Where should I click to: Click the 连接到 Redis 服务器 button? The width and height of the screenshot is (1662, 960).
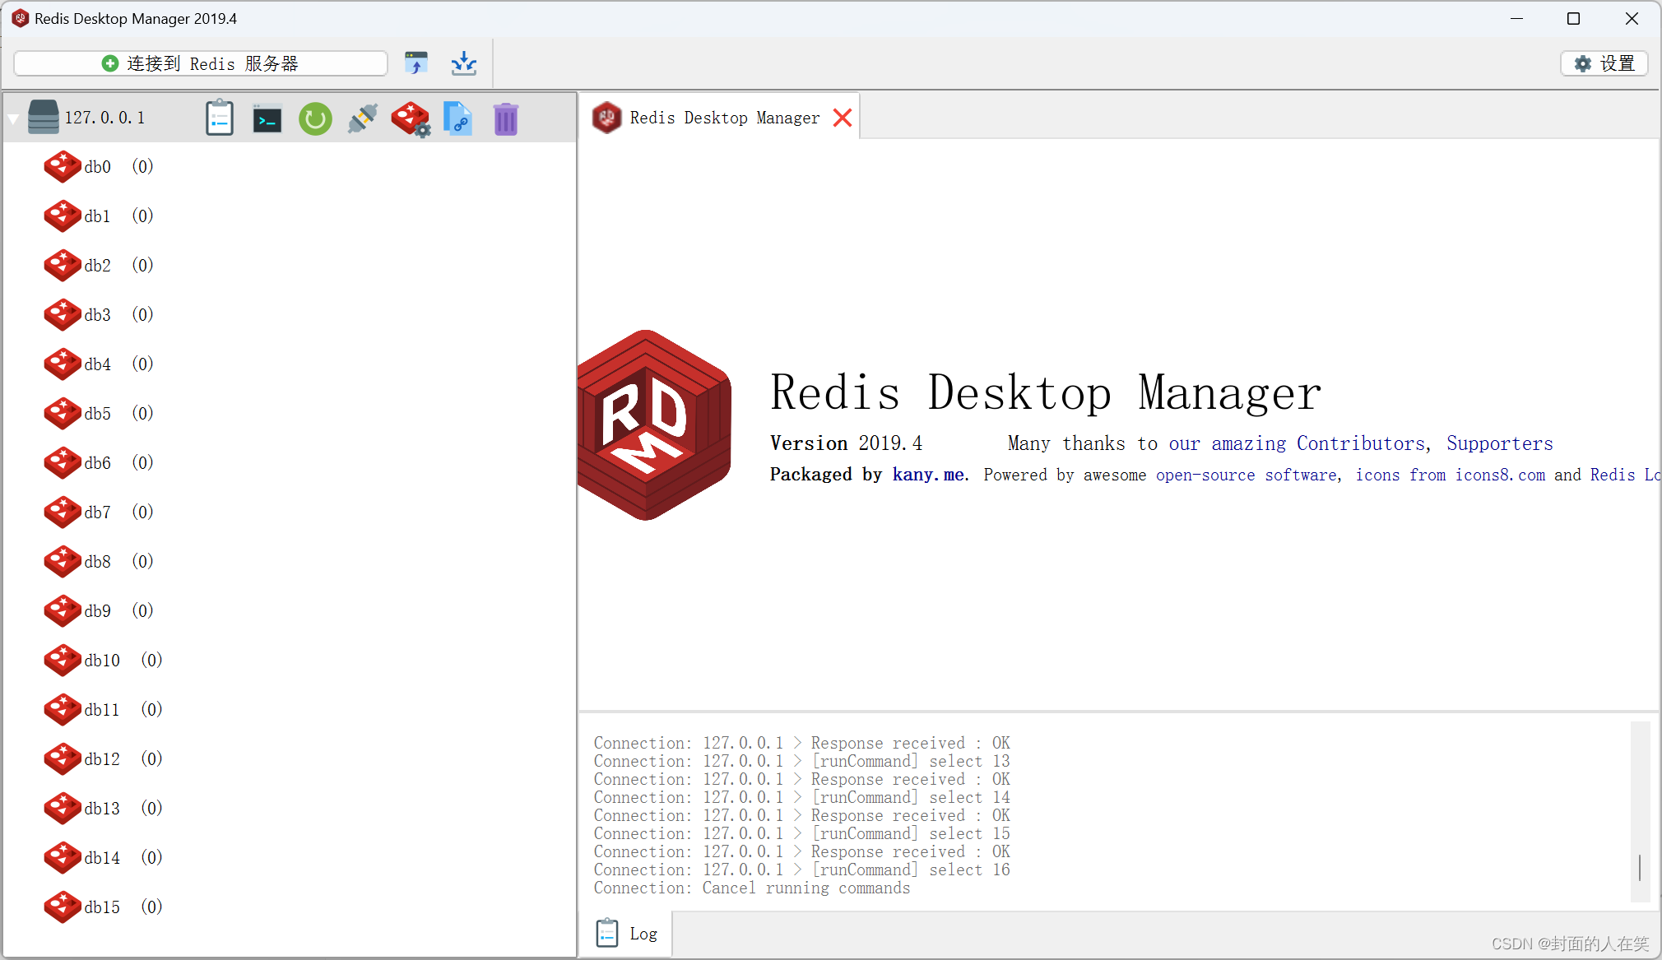[x=200, y=63]
